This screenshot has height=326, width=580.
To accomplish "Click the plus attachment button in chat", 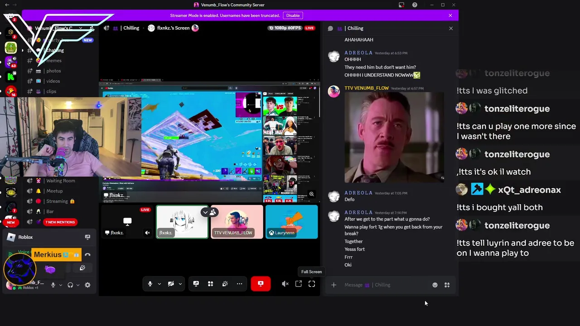I will point(333,285).
